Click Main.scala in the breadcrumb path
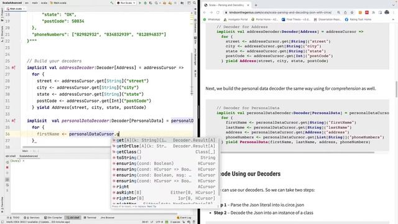This screenshot has width=398, height=224. coord(58,2)
